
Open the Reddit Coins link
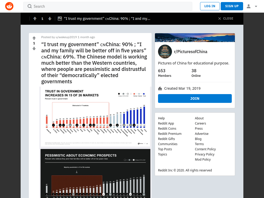coord(167,128)
